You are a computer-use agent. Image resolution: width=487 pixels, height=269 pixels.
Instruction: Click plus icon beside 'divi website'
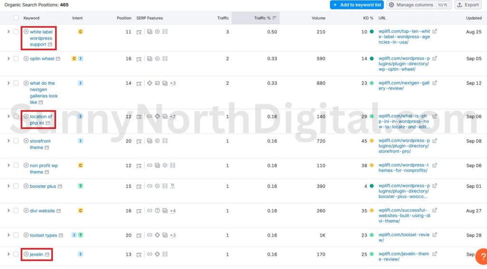click(26, 211)
